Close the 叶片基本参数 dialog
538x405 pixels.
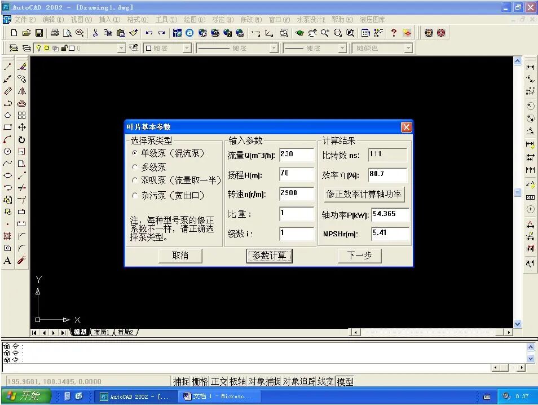(x=406, y=127)
